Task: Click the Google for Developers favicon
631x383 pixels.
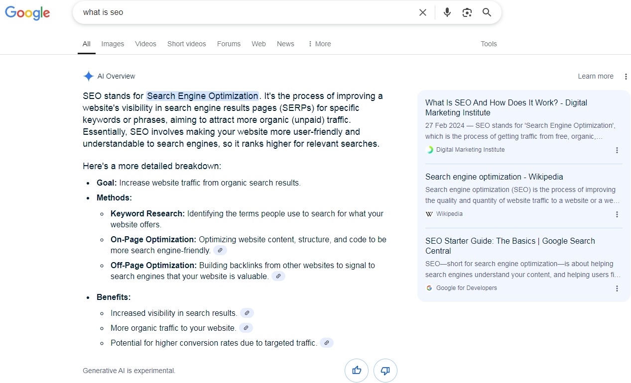Action: pos(429,288)
